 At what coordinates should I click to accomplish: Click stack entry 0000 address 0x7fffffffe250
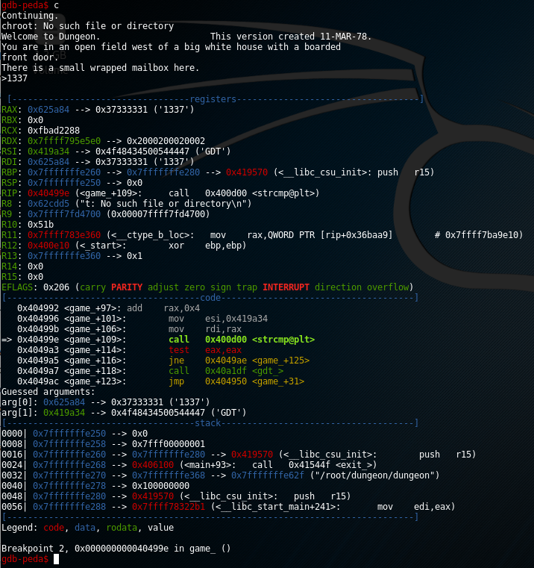tap(69, 434)
